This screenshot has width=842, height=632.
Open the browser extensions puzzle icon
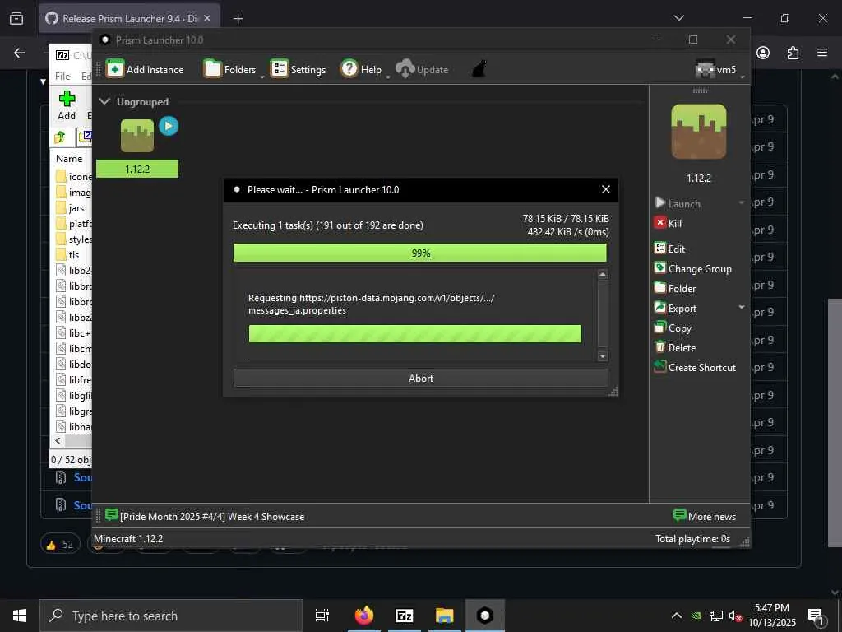pos(793,53)
